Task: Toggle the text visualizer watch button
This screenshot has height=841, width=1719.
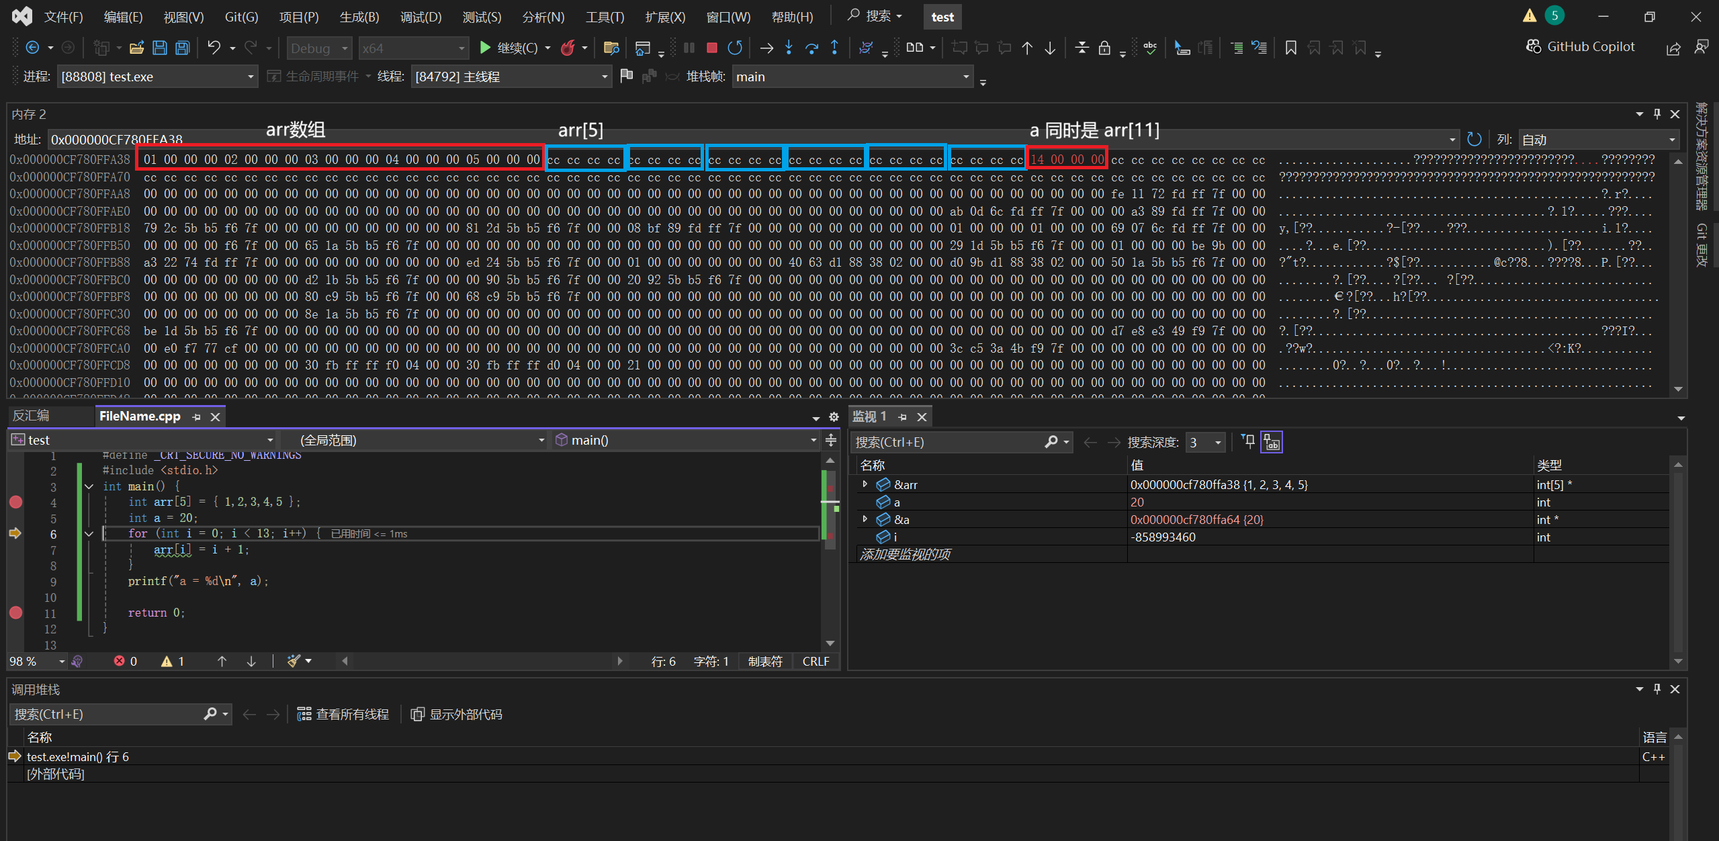Action: [x=1272, y=443]
